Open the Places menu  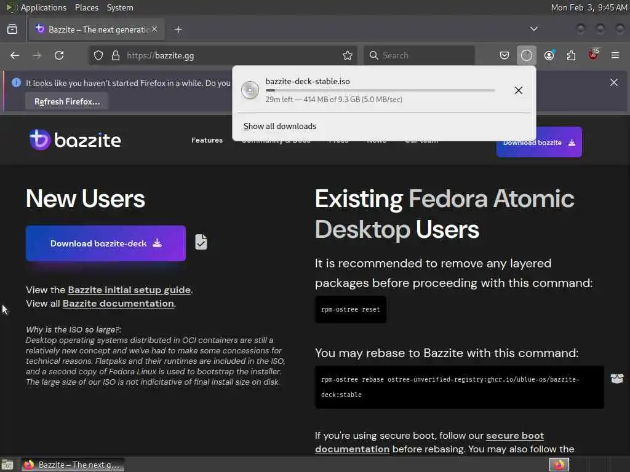[86, 7]
